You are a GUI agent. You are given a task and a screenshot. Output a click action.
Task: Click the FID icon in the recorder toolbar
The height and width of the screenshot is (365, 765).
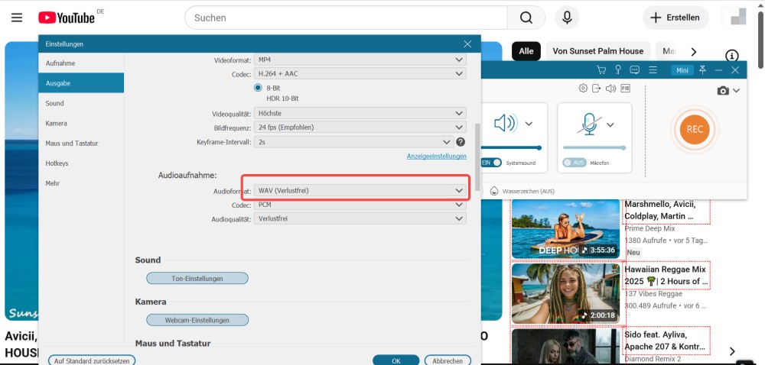click(625, 88)
